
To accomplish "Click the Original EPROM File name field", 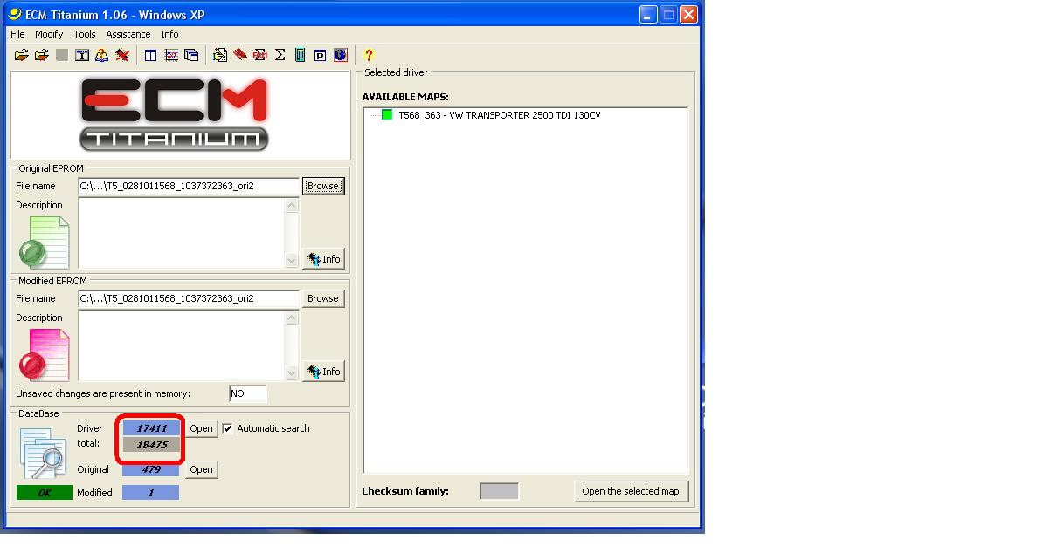I will (189, 186).
